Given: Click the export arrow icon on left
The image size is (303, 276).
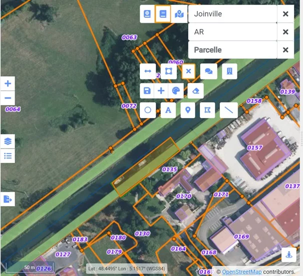Looking at the screenshot, I should (8, 199).
